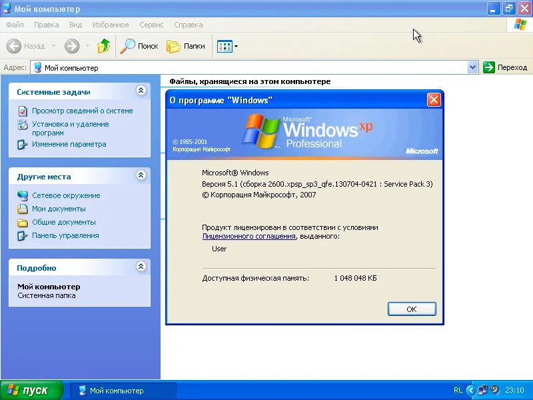Open the Правка menu
The width and height of the screenshot is (533, 400).
(46, 25)
